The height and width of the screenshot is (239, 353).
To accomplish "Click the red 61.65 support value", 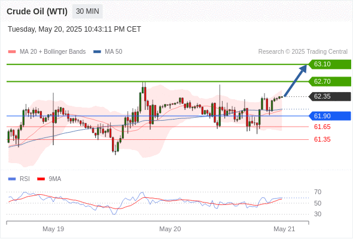I will pyautogui.click(x=322, y=127).
